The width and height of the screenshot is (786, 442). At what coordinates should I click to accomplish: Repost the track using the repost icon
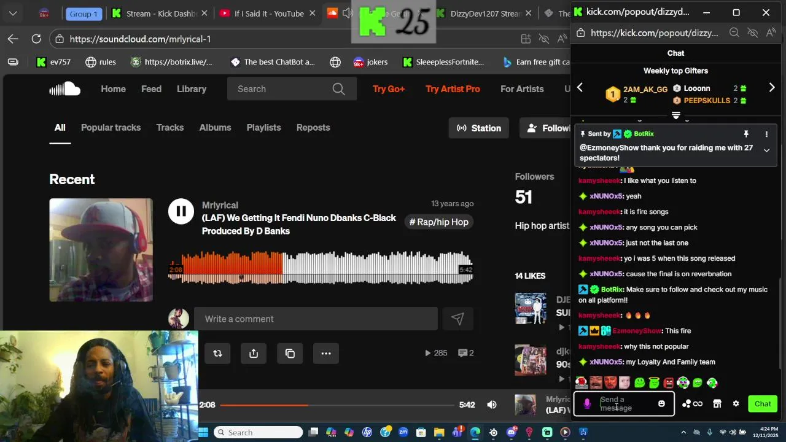(217, 353)
